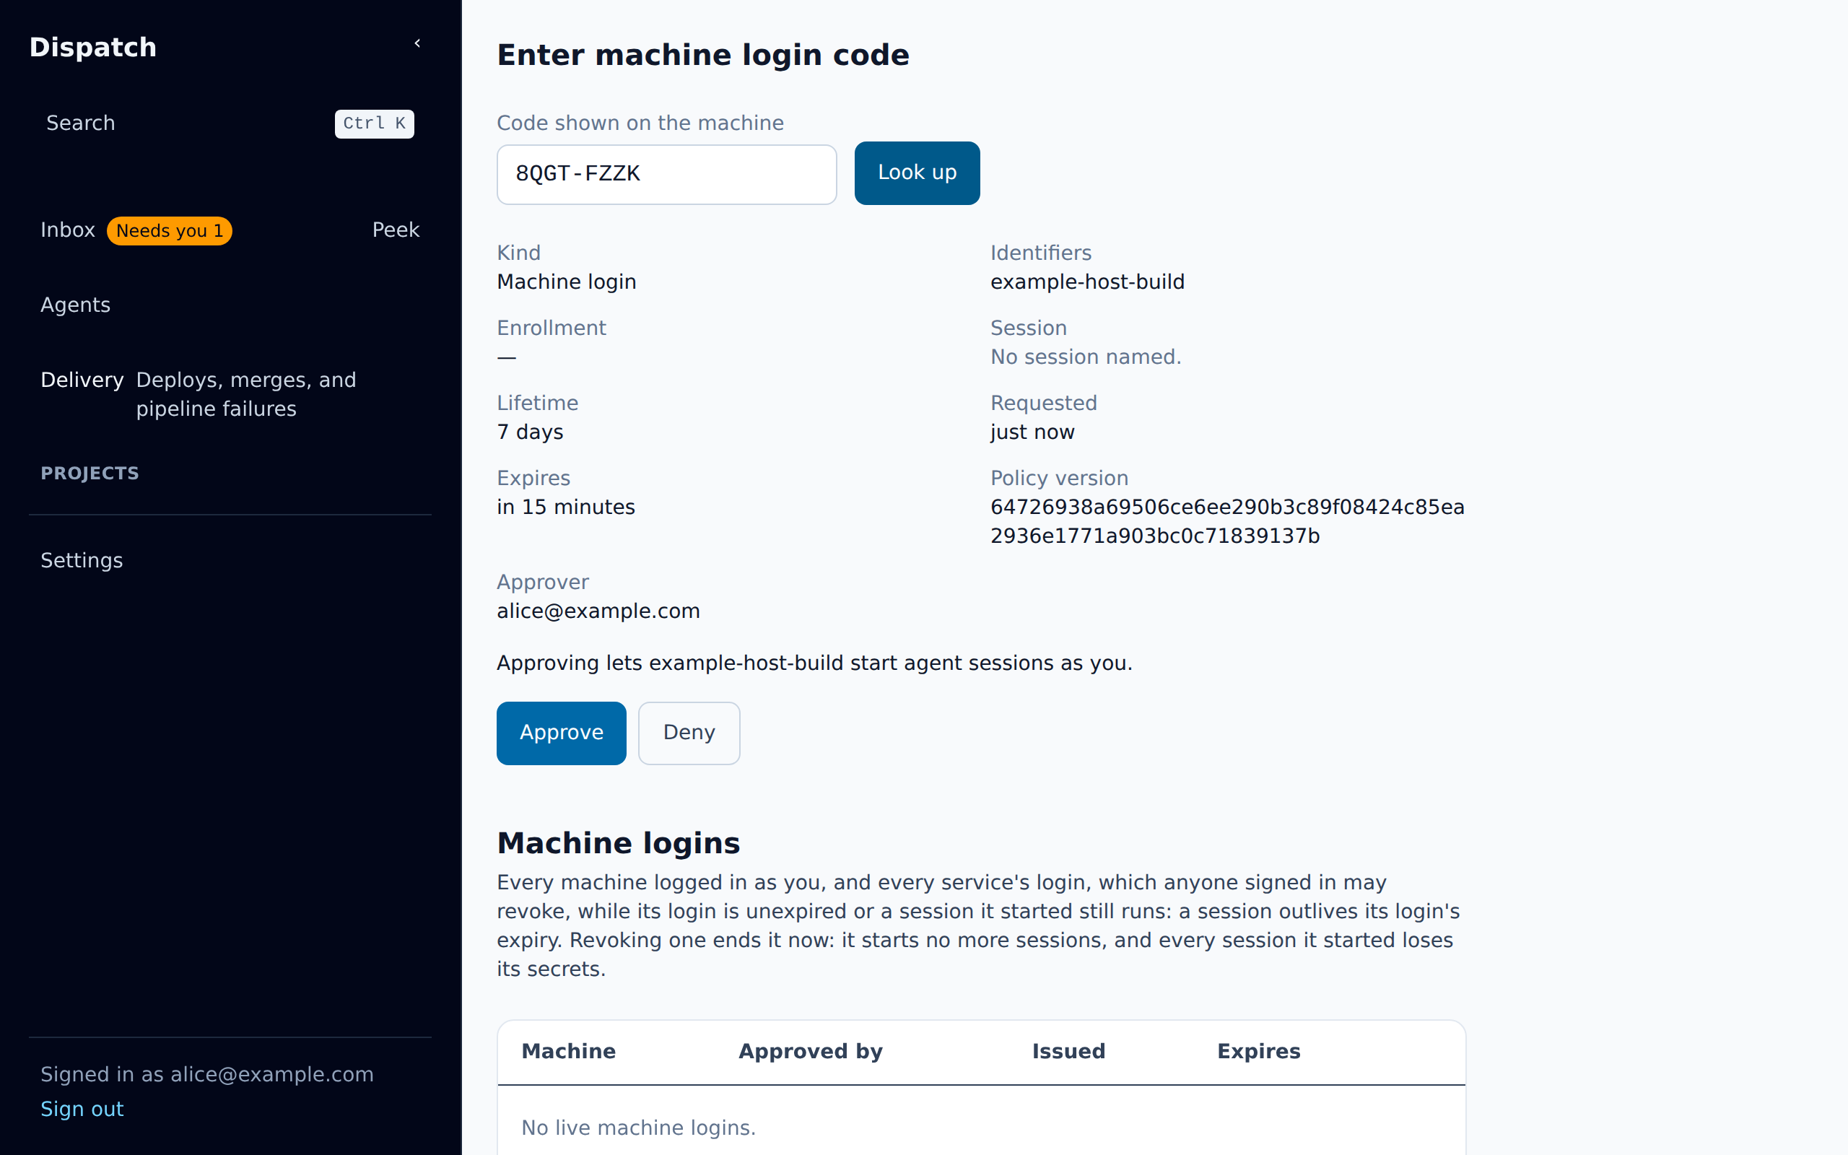Select the policy version hash text
1848x1155 pixels.
tap(1227, 522)
